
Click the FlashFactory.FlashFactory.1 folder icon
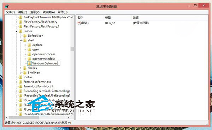point(20,26)
